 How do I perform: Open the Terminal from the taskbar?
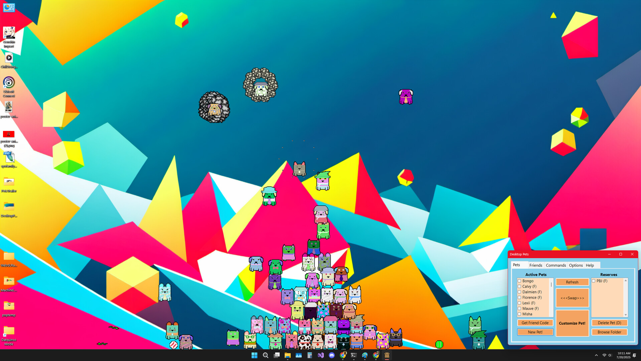click(x=353, y=355)
